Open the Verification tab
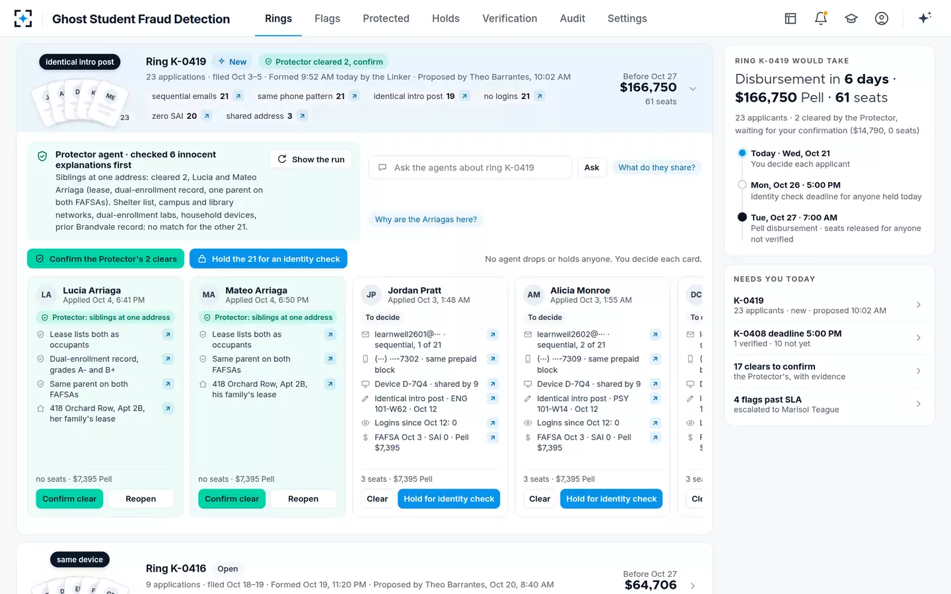This screenshot has height=594, width=951. tap(510, 18)
